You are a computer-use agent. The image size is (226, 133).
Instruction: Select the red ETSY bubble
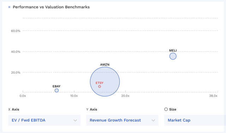(x=100, y=87)
